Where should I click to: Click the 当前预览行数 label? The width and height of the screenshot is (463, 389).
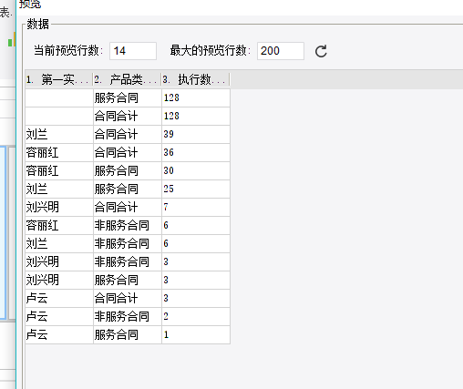point(68,50)
